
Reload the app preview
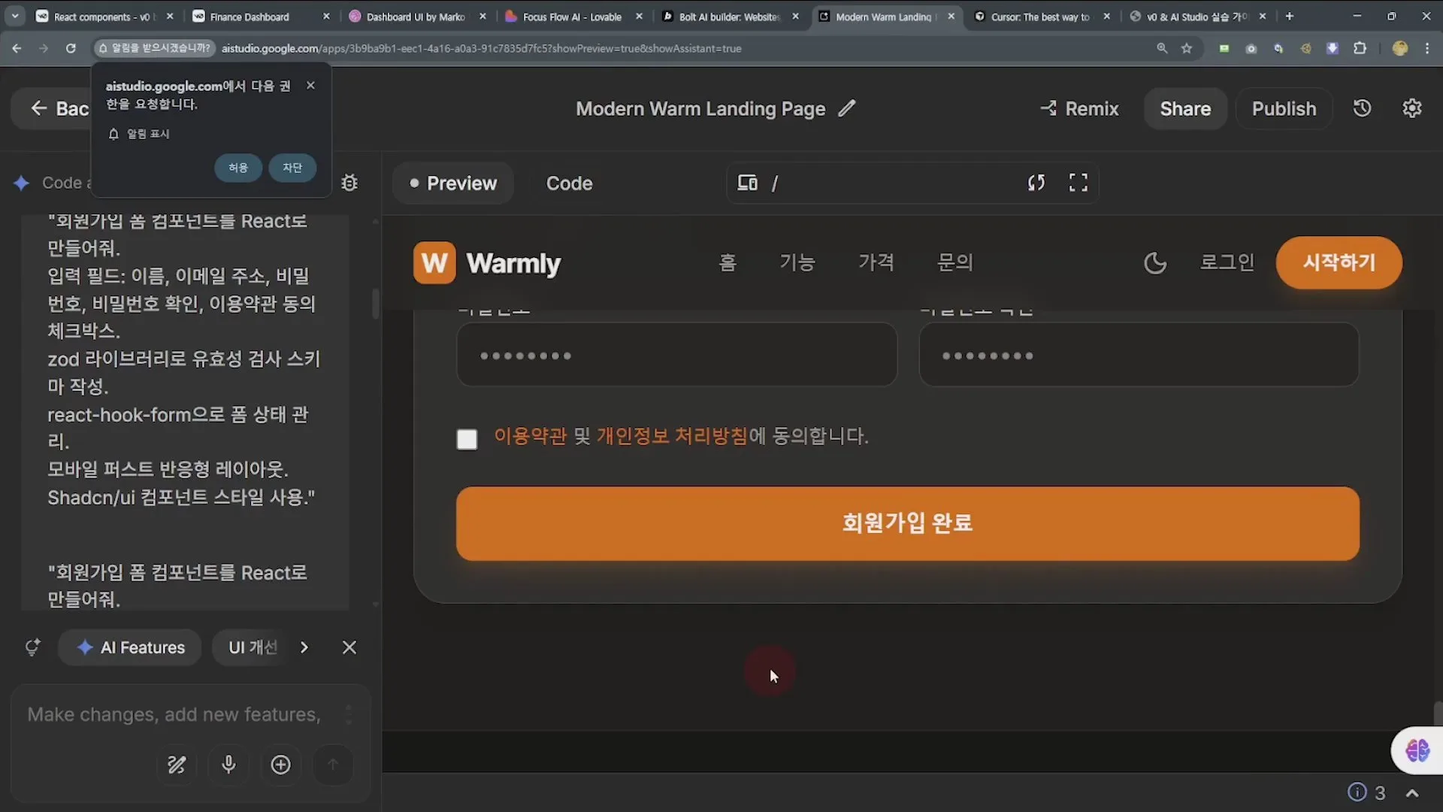[1036, 183]
